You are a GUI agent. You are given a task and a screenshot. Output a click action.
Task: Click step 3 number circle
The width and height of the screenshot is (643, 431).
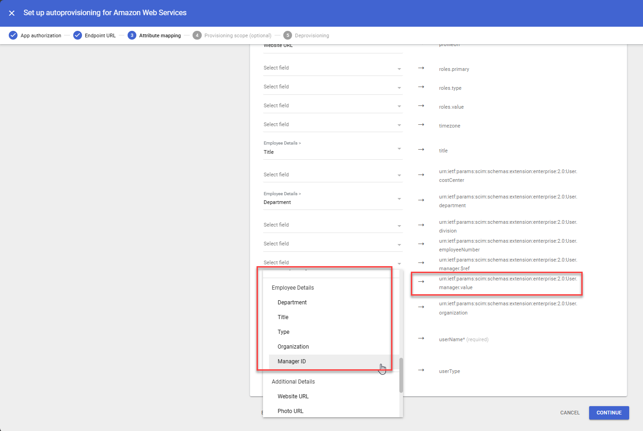[132, 35]
